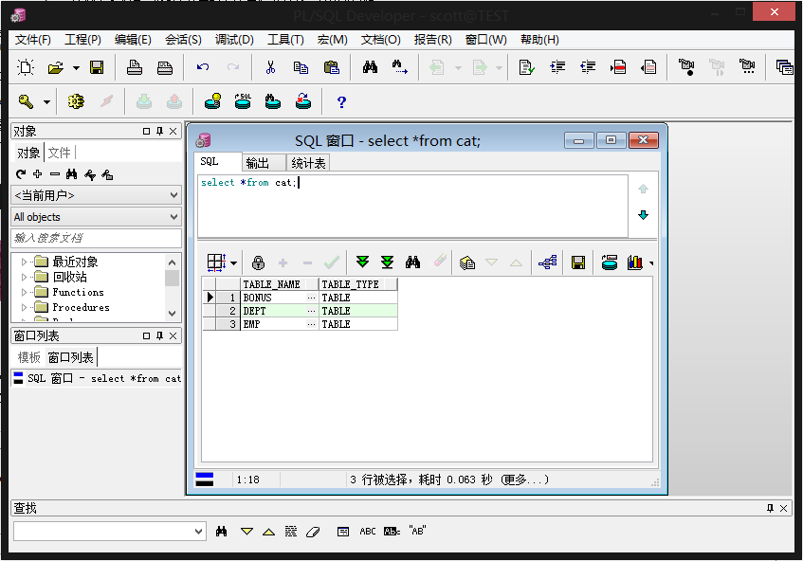
Task: Click the Help question mark icon
Action: click(341, 101)
